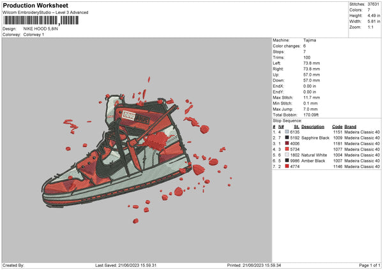The image size is (383, 270).
Task: Click the 'St.' column header
Action: point(297,127)
